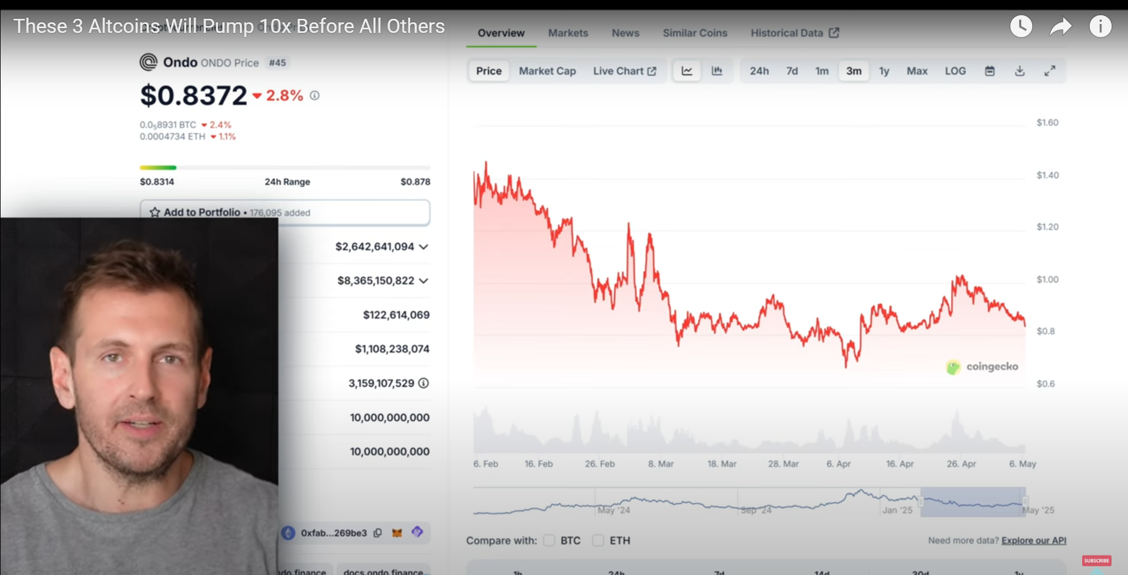Image resolution: width=1128 pixels, height=575 pixels.
Task: Set the chart range to 7d
Action: (792, 71)
